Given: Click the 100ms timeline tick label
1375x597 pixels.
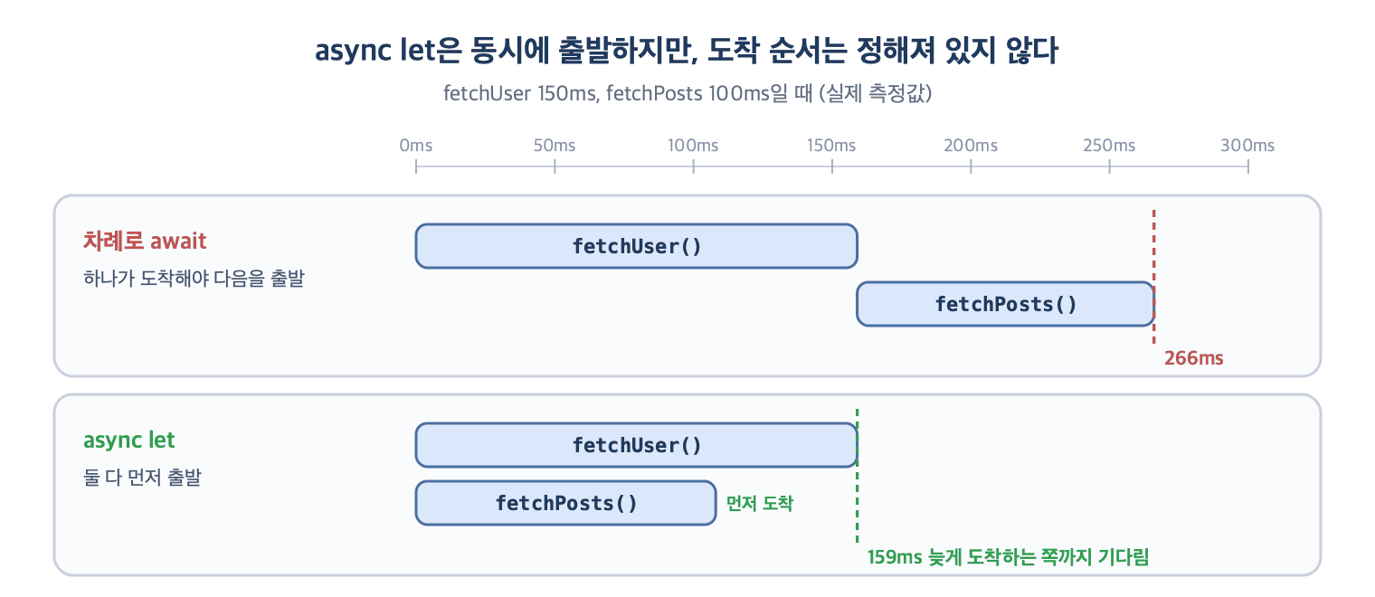Looking at the screenshot, I should [693, 146].
